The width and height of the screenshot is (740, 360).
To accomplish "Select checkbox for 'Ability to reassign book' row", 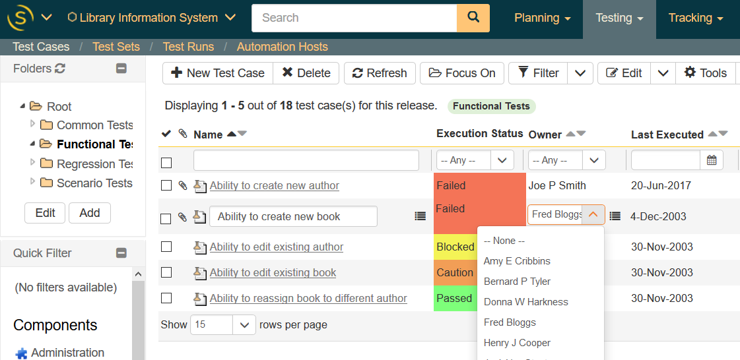I will pos(166,298).
